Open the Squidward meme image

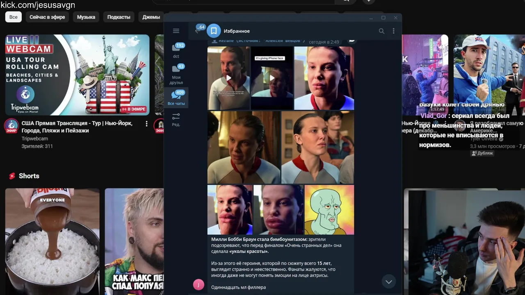coord(329,210)
